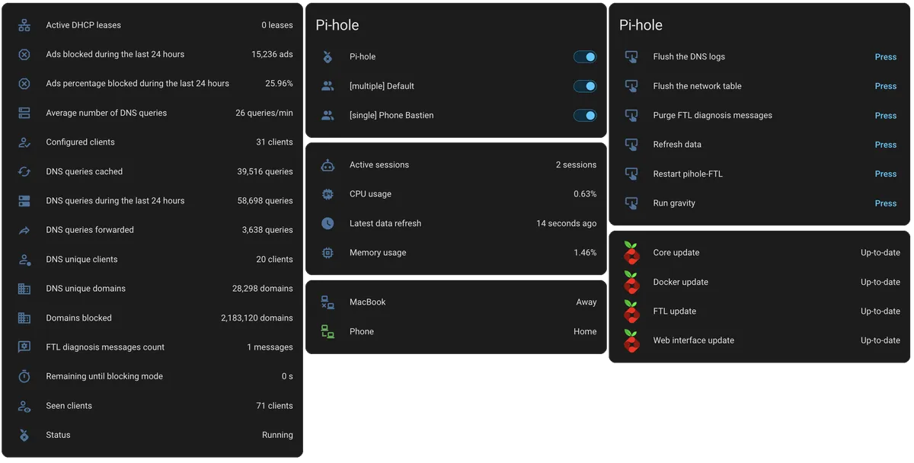Click the Phone Home state
The height and width of the screenshot is (463, 914).
pos(585,332)
